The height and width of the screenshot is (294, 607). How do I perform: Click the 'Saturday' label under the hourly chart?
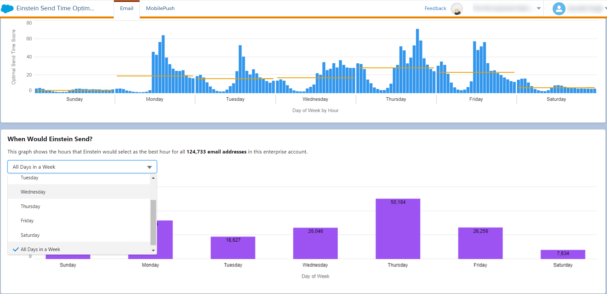click(556, 99)
